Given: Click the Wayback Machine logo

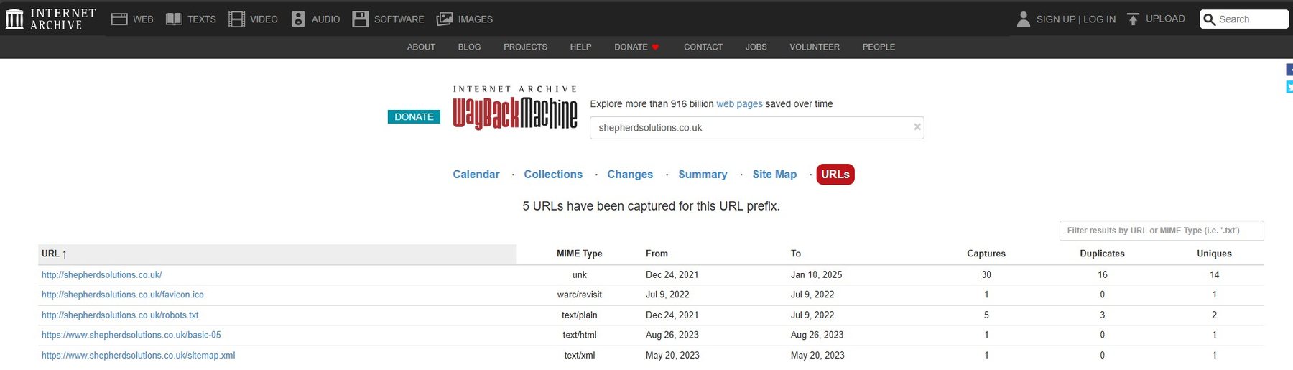Looking at the screenshot, I should [515, 108].
